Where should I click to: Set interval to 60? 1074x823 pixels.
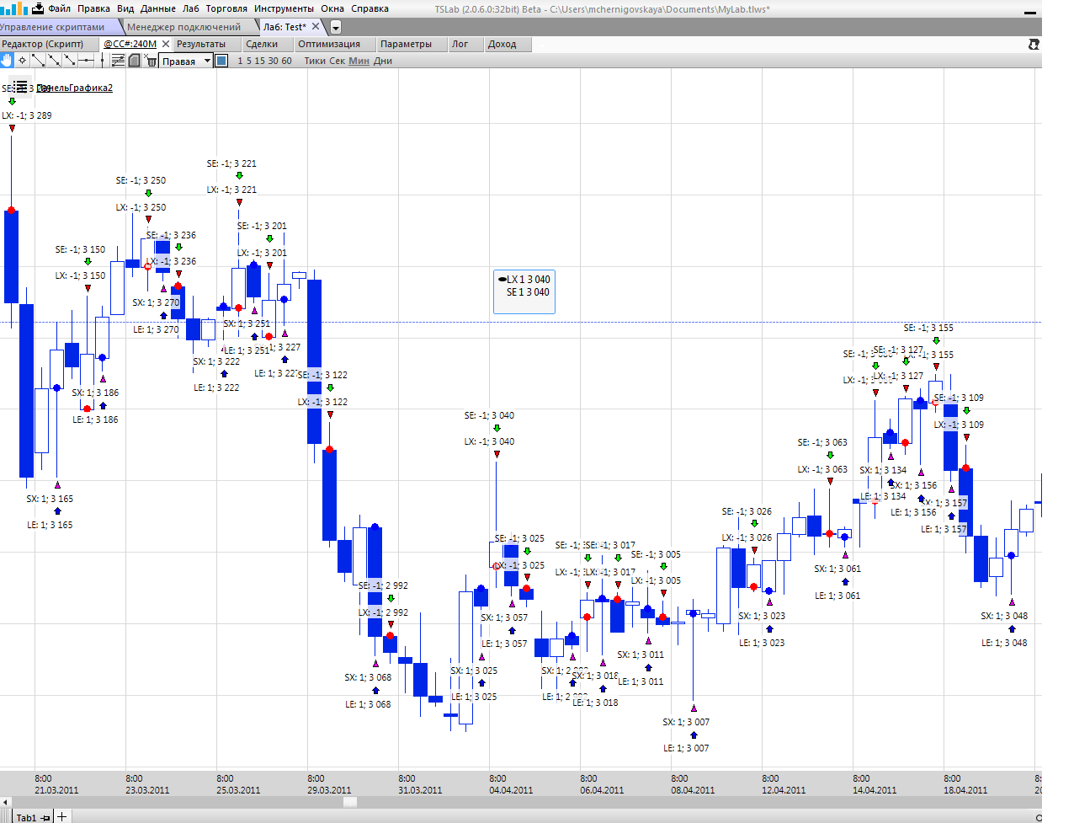click(286, 61)
